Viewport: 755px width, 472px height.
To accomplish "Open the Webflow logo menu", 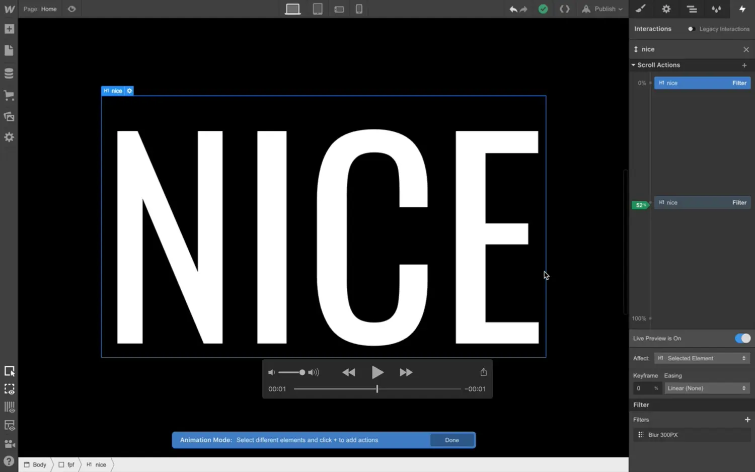I will (9, 9).
